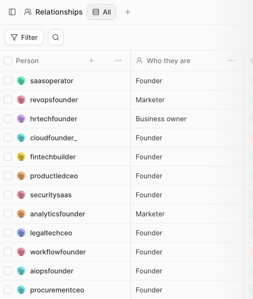Select the hrtechfounder row checkbox
This screenshot has height=299, width=253.
click(8, 119)
